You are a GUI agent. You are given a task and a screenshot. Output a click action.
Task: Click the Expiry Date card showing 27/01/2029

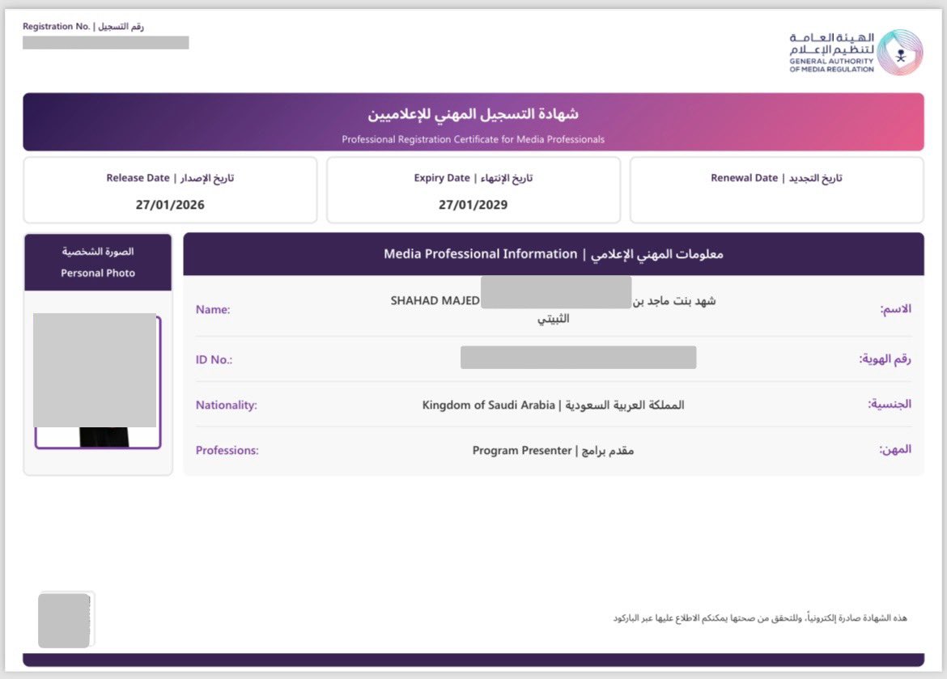click(473, 189)
